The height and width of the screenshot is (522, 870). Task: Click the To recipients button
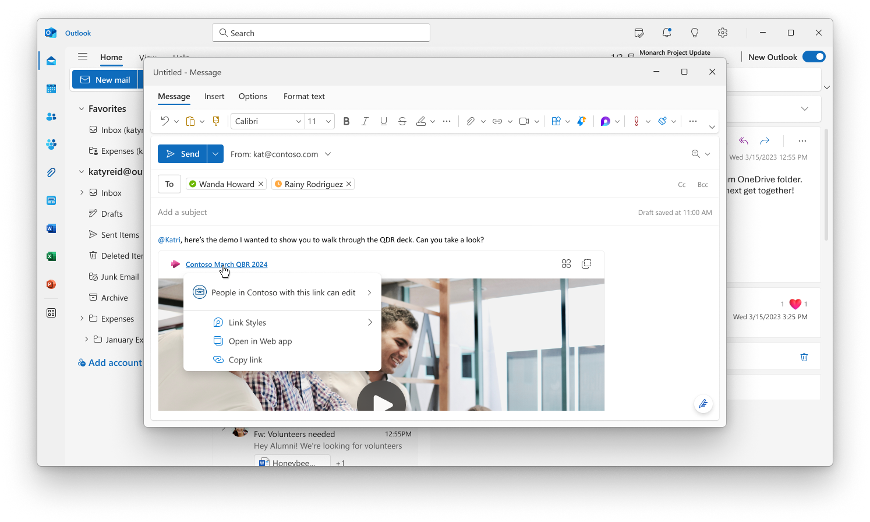(169, 184)
